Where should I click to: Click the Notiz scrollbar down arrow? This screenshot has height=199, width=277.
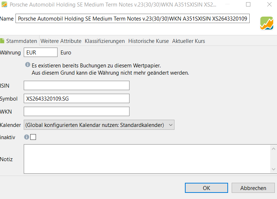click(x=273, y=169)
